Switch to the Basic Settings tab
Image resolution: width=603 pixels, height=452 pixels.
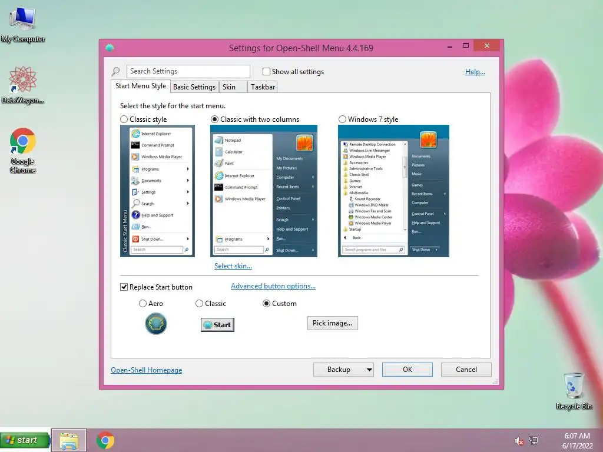click(x=194, y=87)
